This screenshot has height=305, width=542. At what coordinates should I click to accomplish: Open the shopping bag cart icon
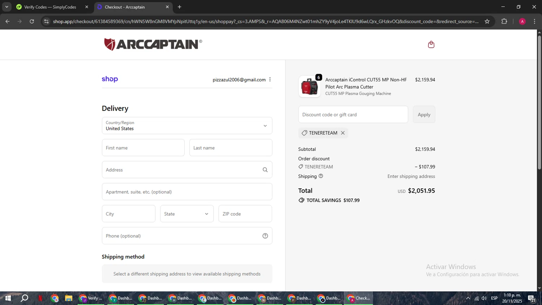pos(431,44)
